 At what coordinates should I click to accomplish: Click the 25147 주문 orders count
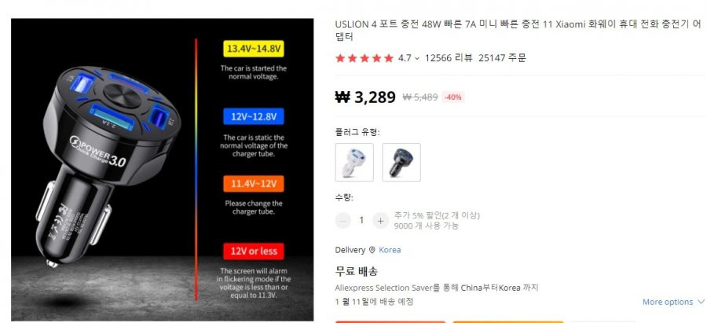pos(502,57)
